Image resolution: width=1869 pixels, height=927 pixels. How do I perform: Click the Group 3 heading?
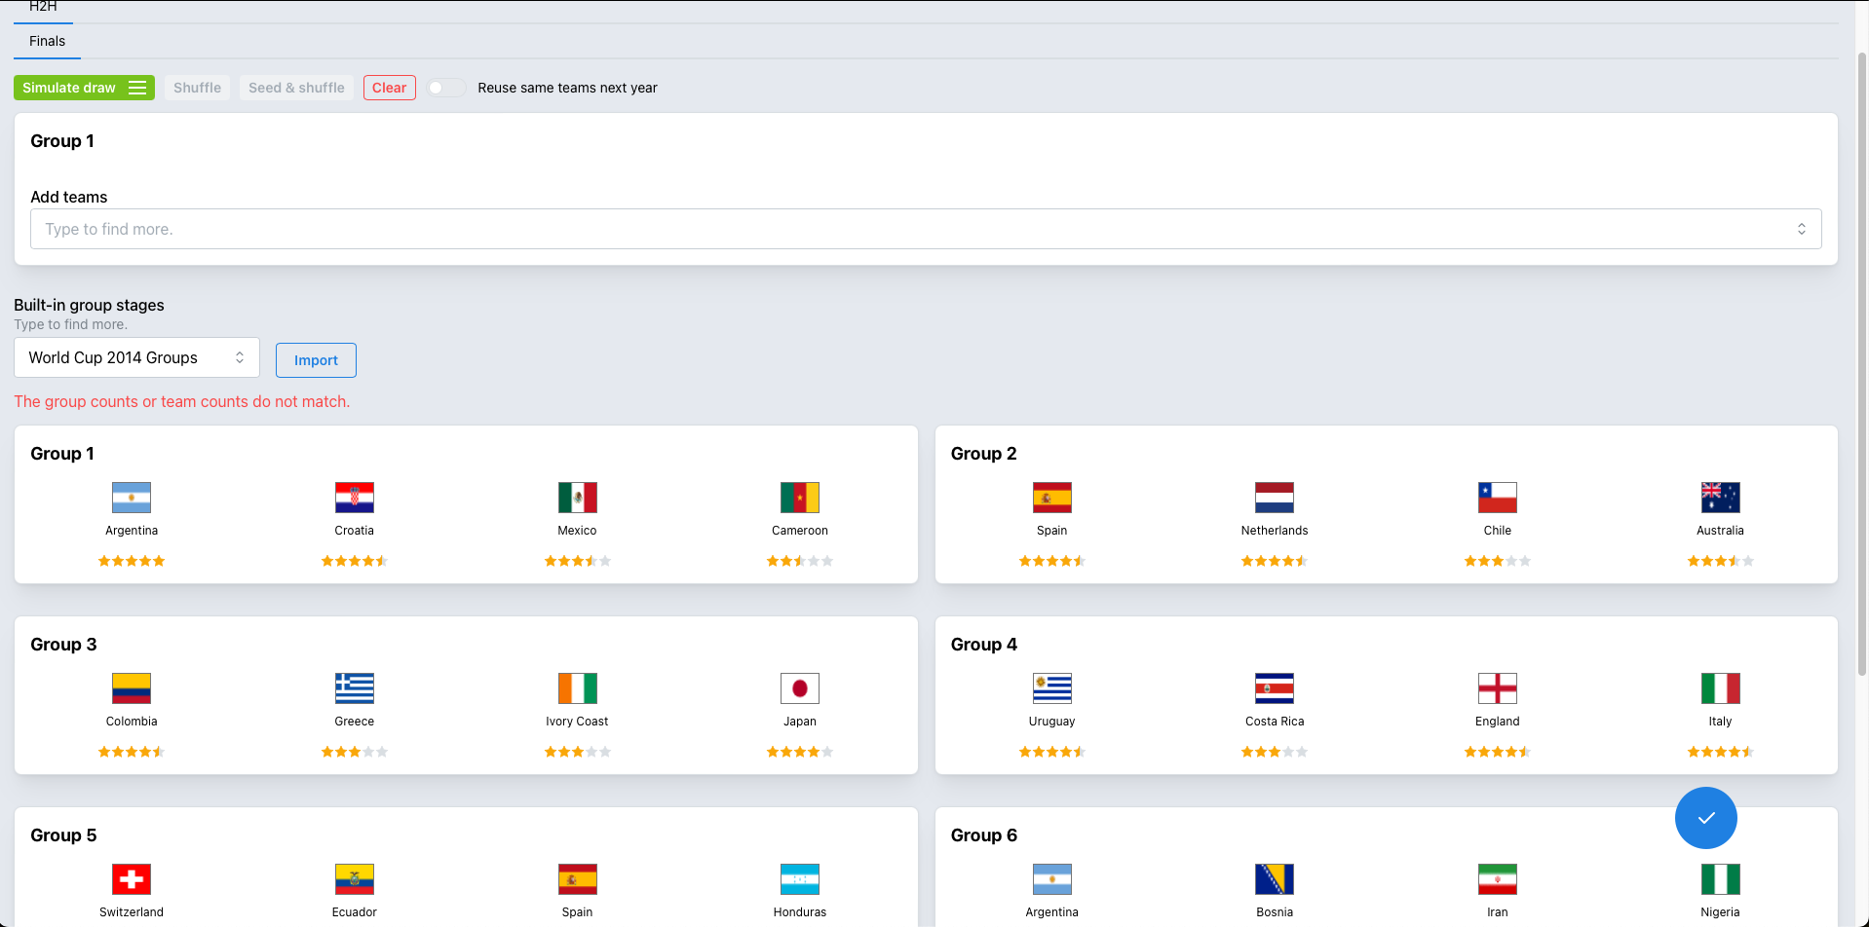63,645
